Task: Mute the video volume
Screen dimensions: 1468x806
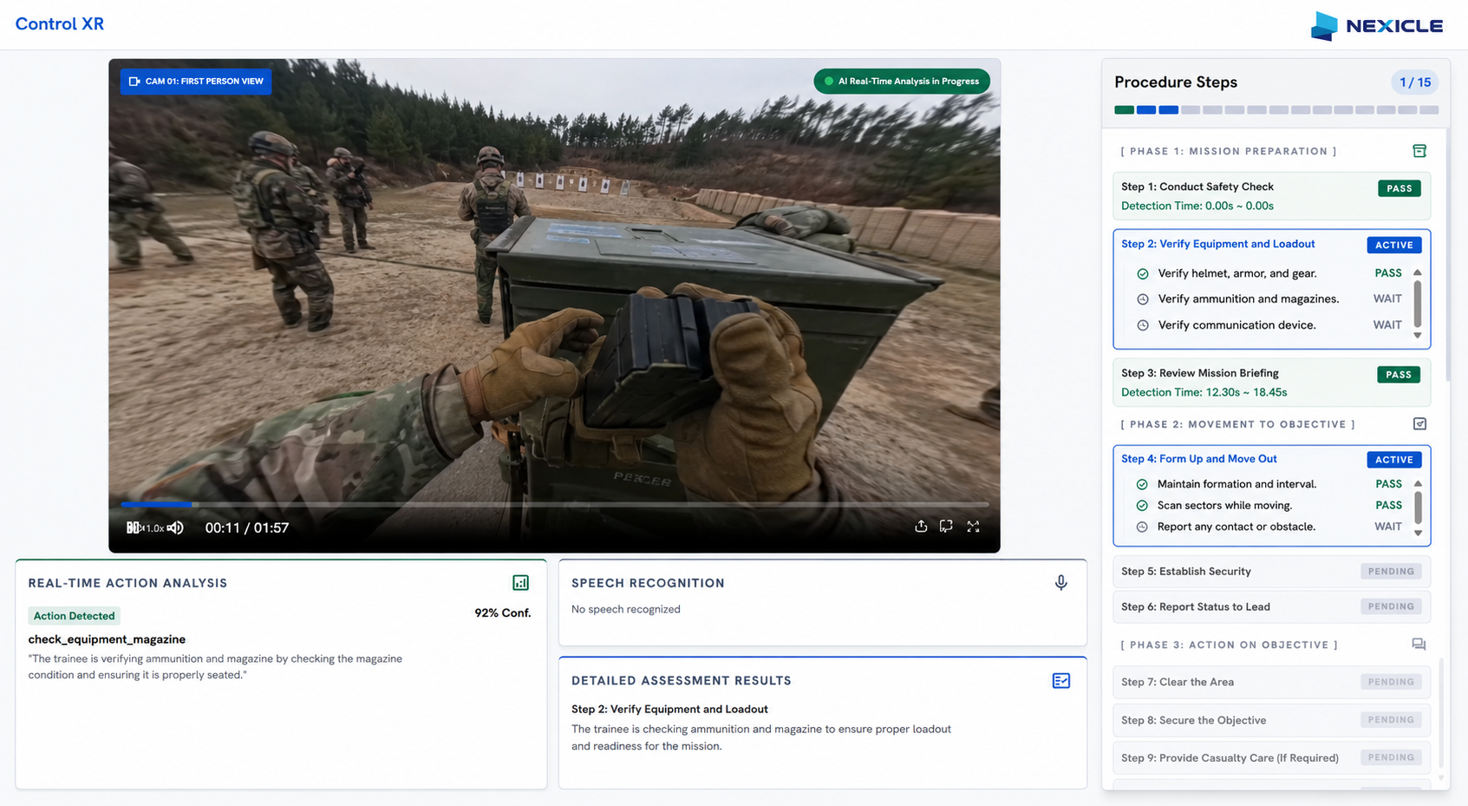Action: (175, 528)
